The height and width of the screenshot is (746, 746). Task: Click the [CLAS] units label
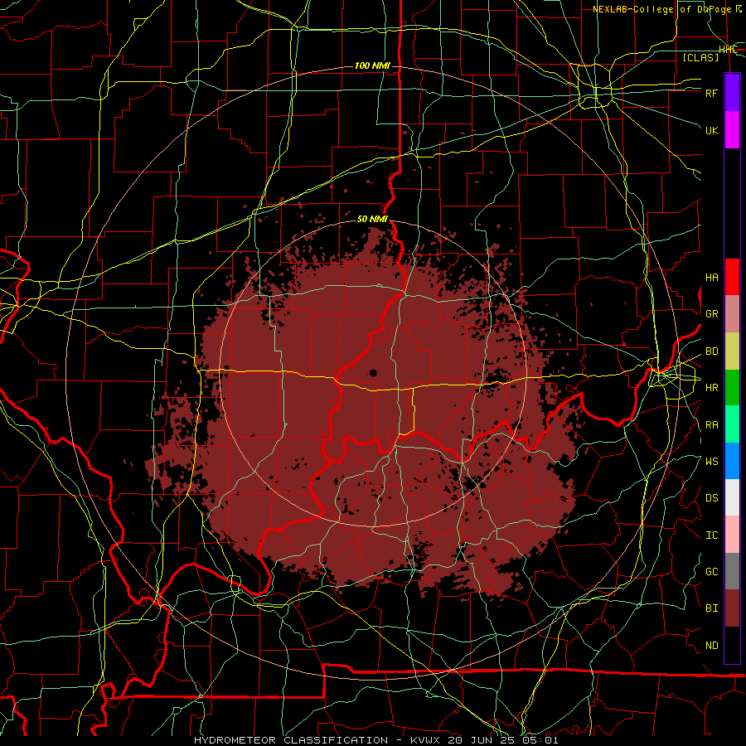point(700,57)
